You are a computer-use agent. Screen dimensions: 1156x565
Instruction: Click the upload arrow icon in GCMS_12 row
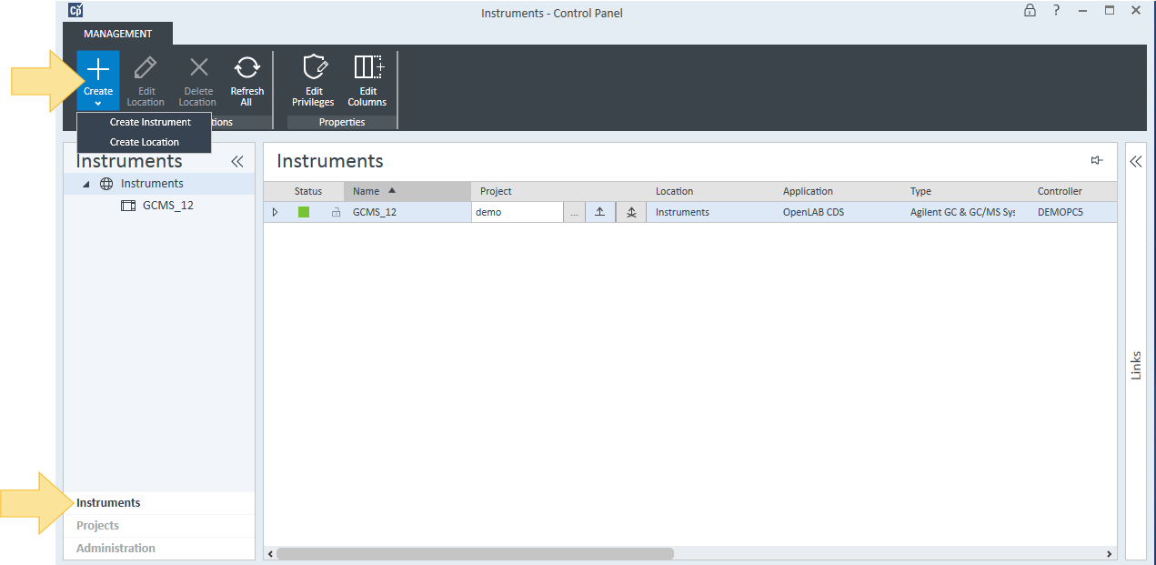click(x=599, y=212)
